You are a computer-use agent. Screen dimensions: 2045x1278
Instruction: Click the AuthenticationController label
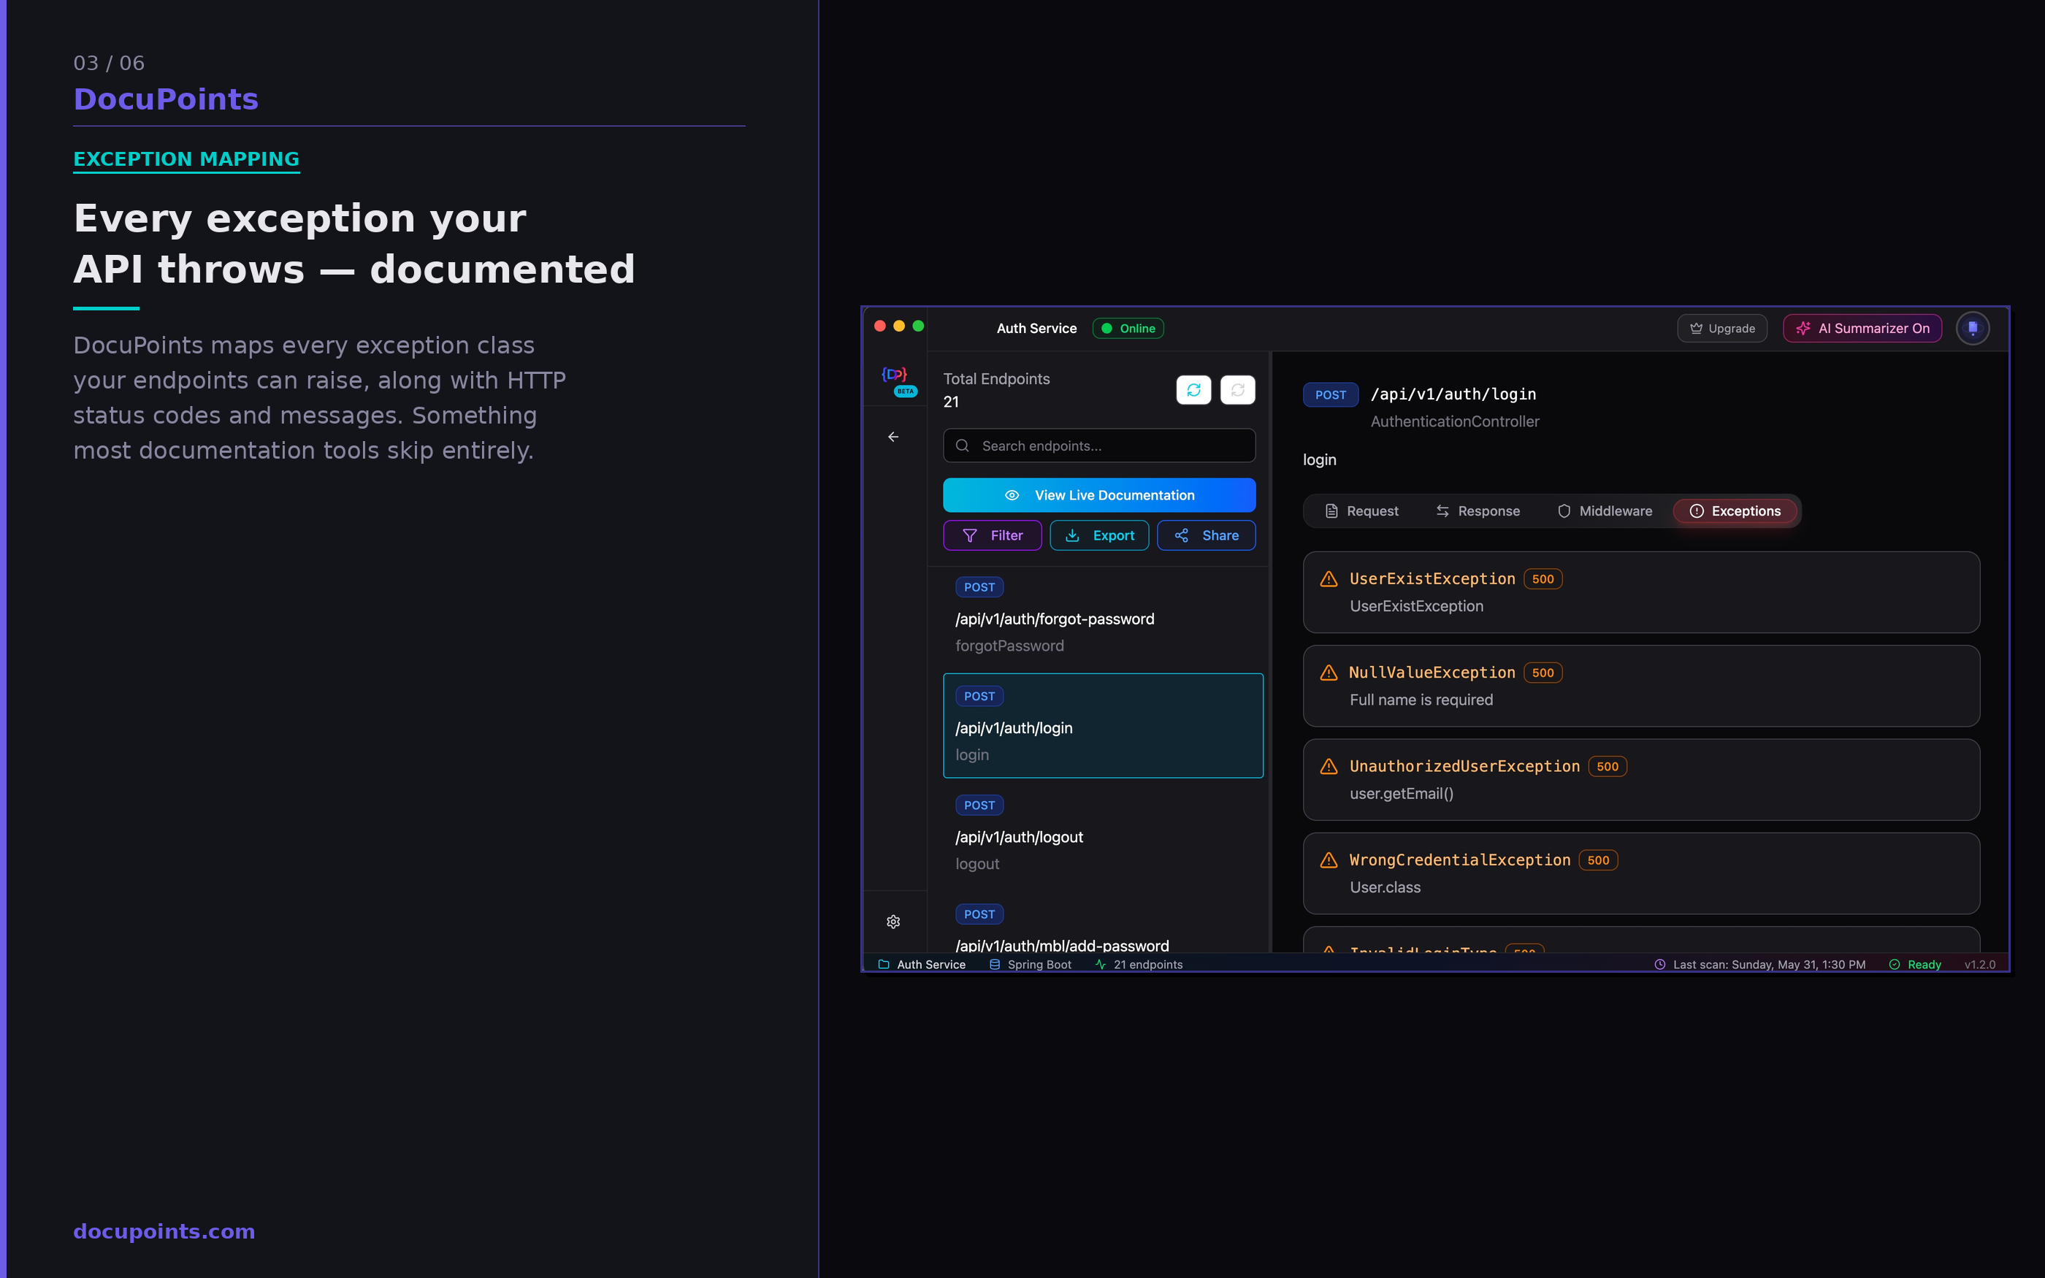click(x=1454, y=422)
